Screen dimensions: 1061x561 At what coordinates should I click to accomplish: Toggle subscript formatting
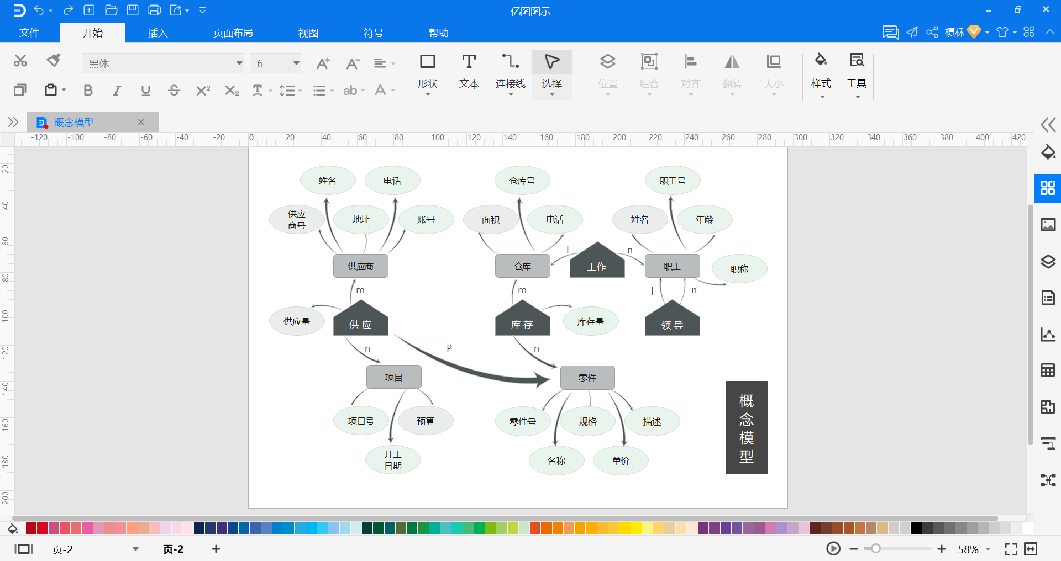click(232, 90)
